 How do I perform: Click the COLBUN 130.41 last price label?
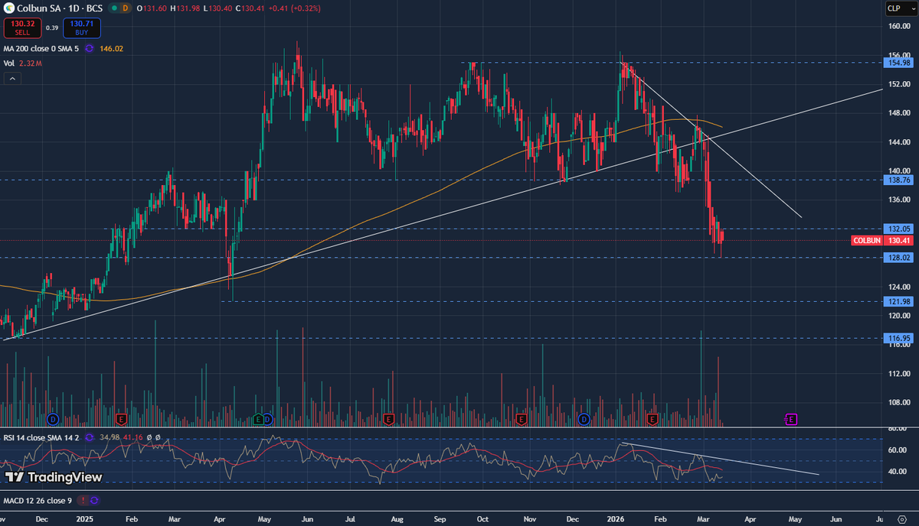point(882,240)
